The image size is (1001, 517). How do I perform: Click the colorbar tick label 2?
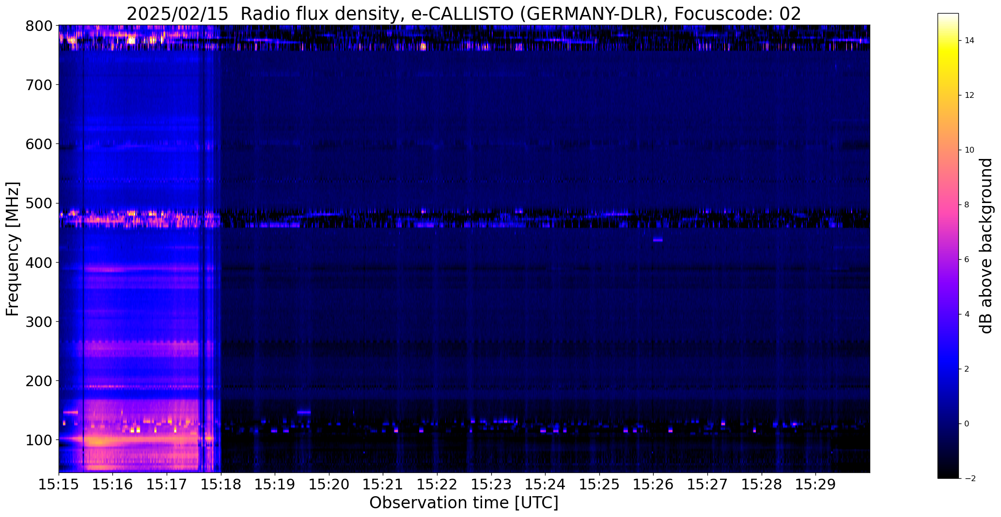(x=967, y=369)
